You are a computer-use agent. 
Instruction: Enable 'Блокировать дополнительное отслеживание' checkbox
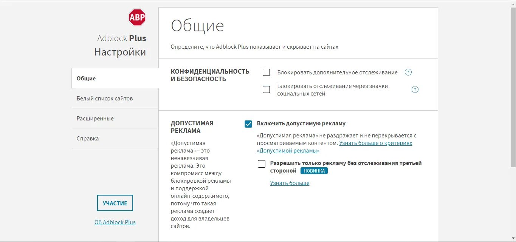(x=266, y=72)
